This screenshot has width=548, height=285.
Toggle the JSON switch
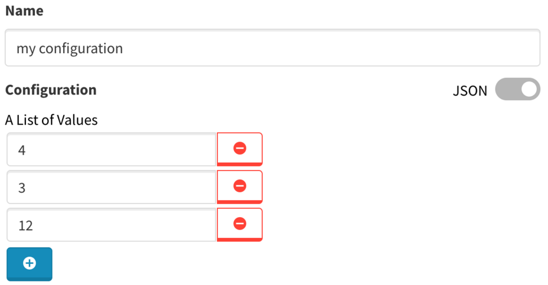517,90
